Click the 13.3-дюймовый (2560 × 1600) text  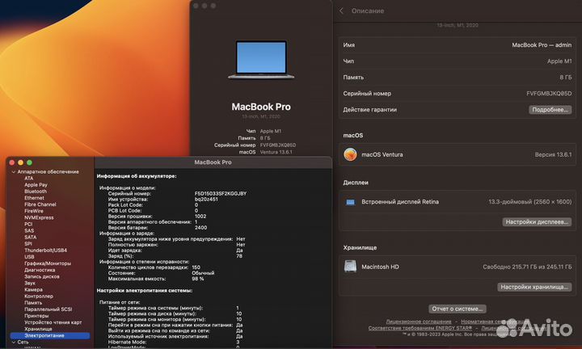[530, 202]
